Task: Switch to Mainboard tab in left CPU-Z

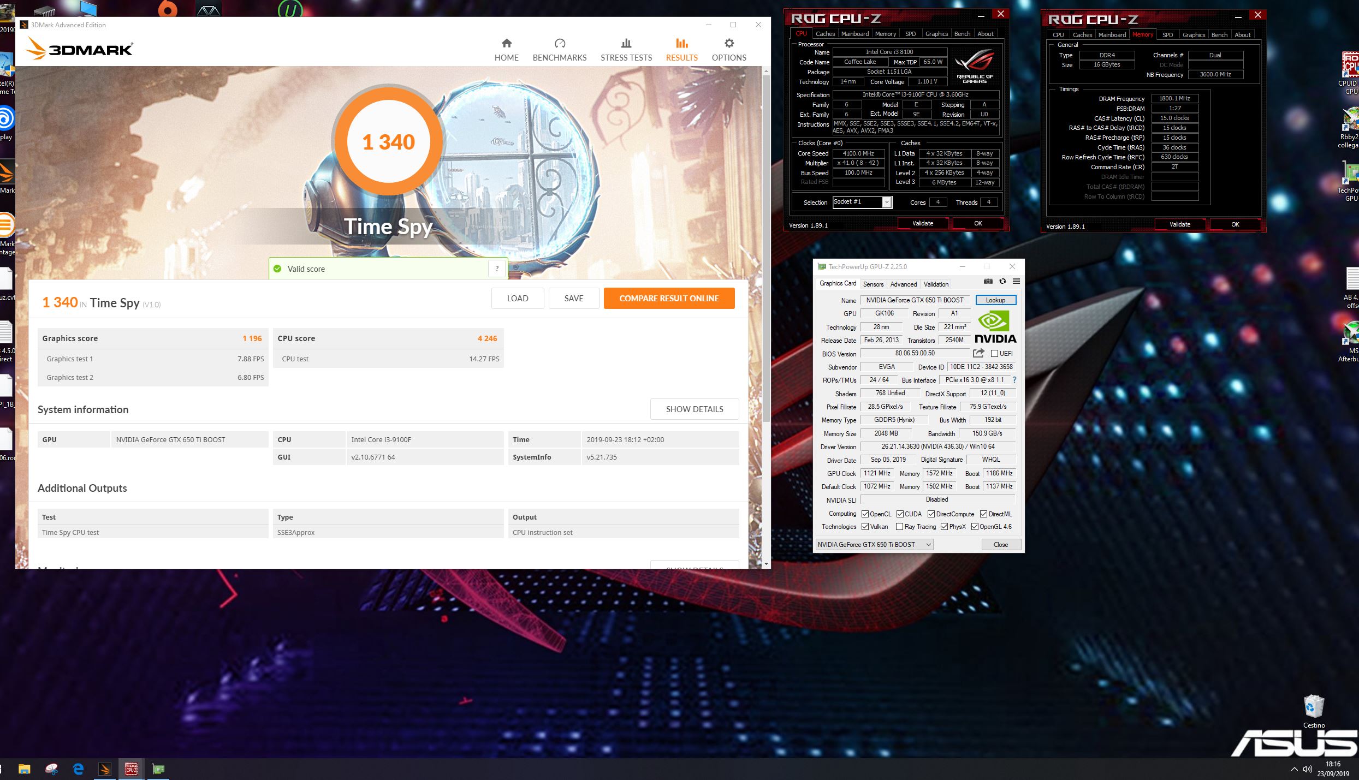Action: (854, 34)
